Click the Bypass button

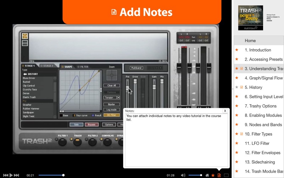[x=92, y=125]
